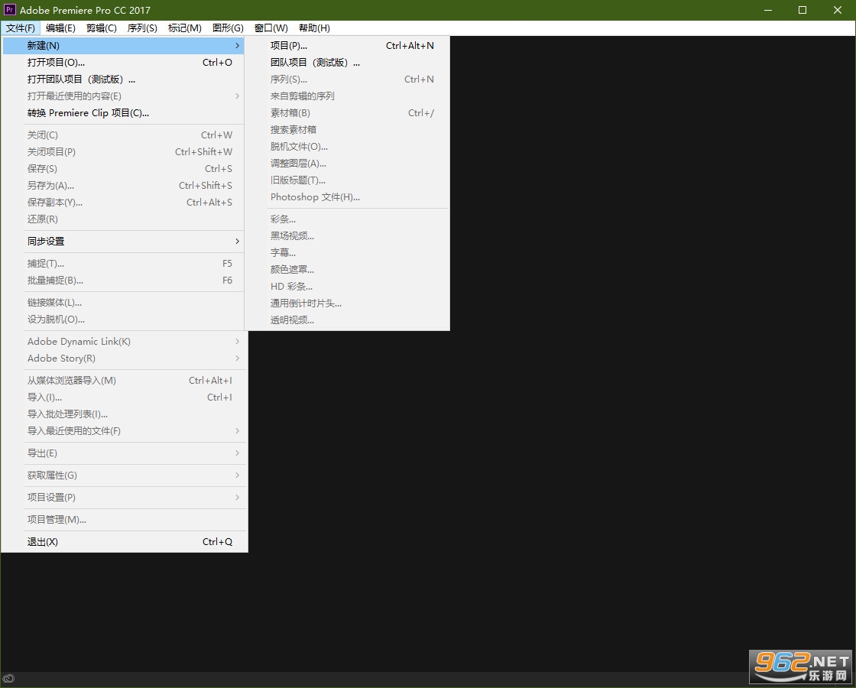
Task: Open the 窗口(W) menu
Action: tap(271, 28)
